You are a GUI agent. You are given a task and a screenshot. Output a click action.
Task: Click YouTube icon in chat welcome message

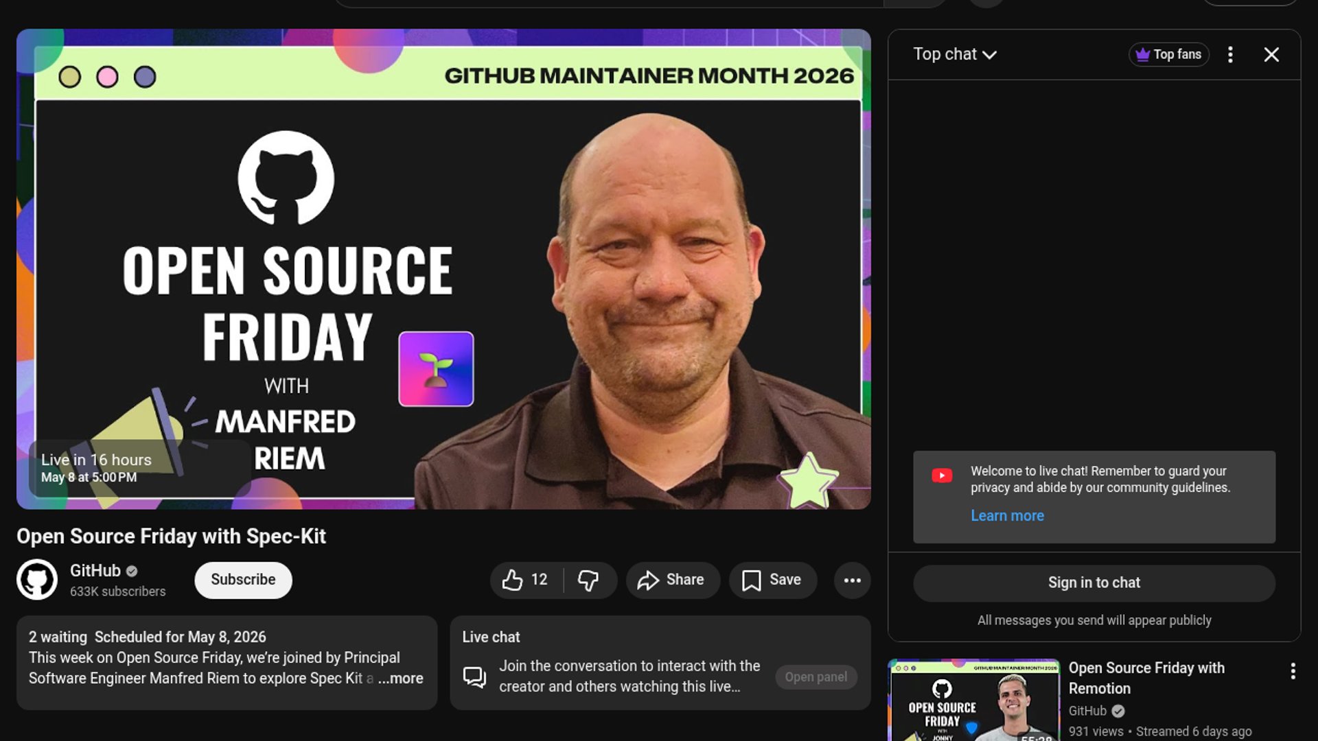click(941, 475)
